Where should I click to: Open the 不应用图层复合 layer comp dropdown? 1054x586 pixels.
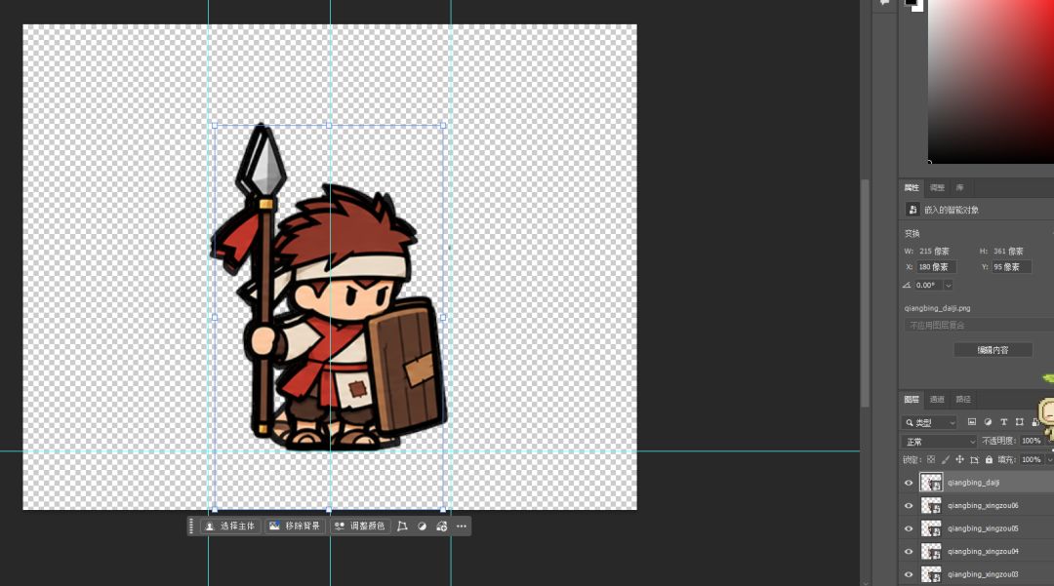tap(979, 325)
